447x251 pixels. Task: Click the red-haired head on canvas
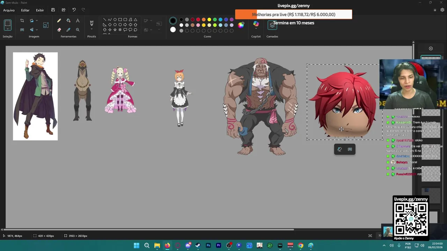[345, 102]
